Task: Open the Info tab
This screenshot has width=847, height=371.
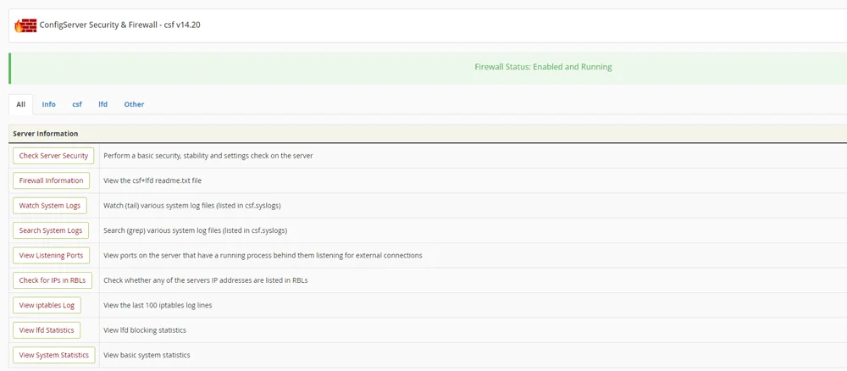Action: 48,104
